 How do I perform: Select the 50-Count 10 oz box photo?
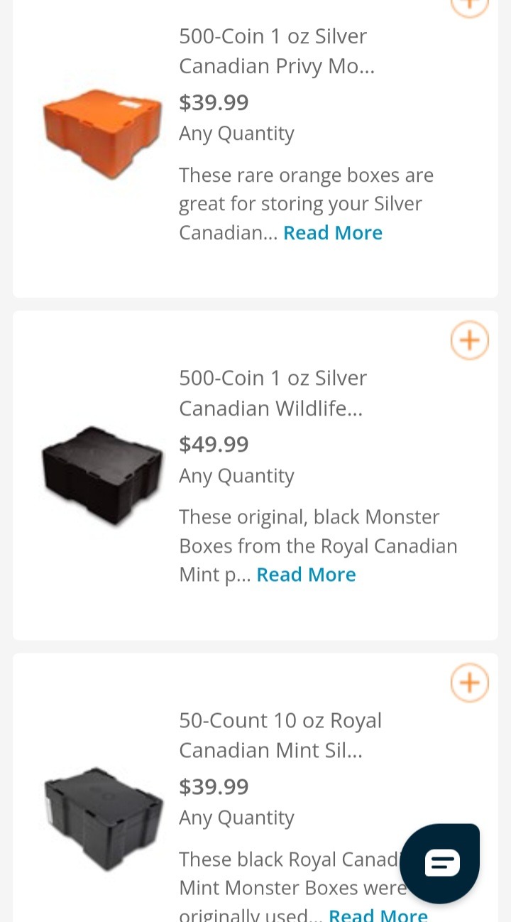pos(104,818)
